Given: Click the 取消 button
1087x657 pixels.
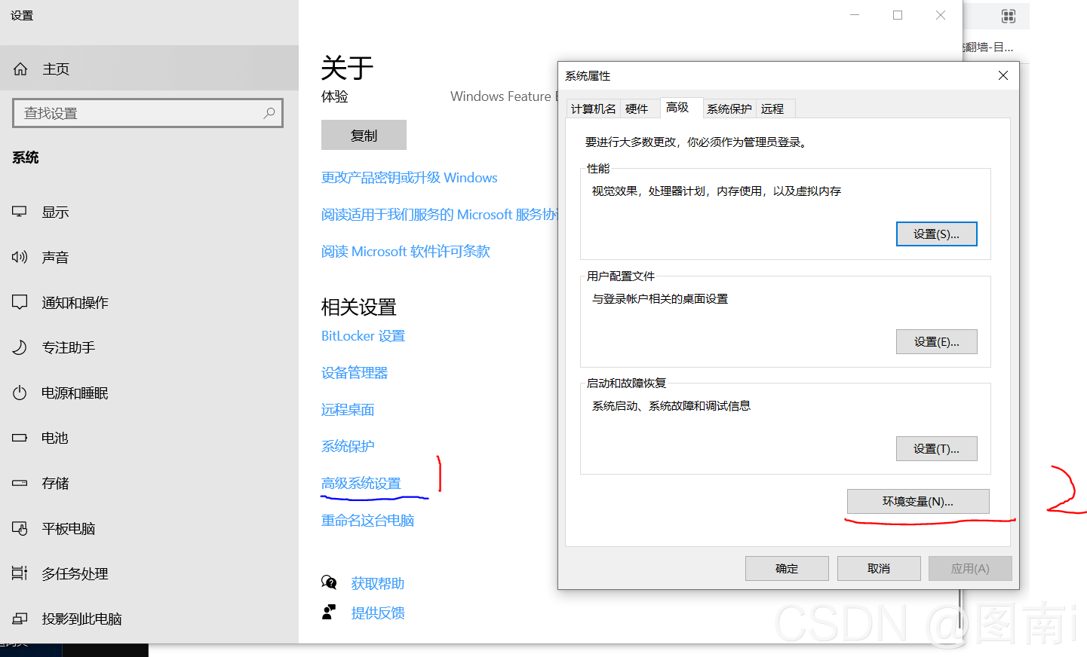Looking at the screenshot, I should click(879, 569).
